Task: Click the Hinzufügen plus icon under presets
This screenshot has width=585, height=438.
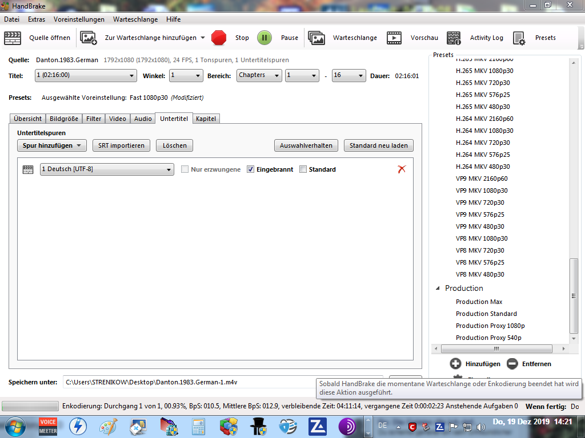Action: (x=455, y=363)
